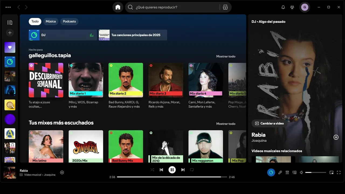The image size is (345, 194).
Task: Open Mix diario 4 card
Action: point(206,80)
